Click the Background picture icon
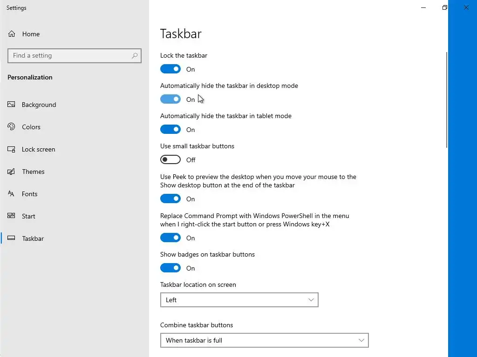477x357 pixels. pos(12,105)
